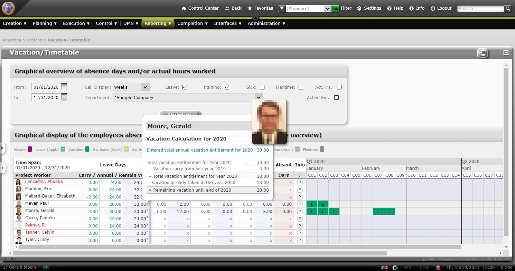Open the Cal. Display Weeks dropdown
Image resolution: width=515 pixels, height=271 pixels.
coord(131,87)
